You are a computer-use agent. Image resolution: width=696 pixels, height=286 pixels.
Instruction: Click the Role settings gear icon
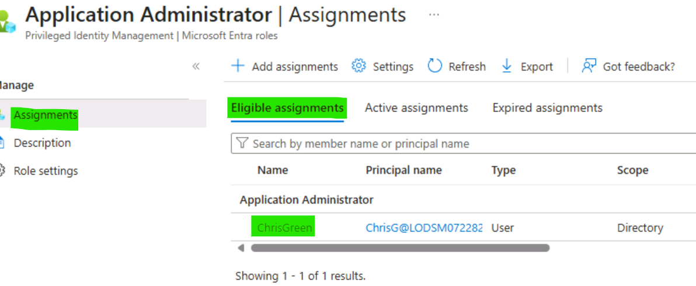[2, 170]
